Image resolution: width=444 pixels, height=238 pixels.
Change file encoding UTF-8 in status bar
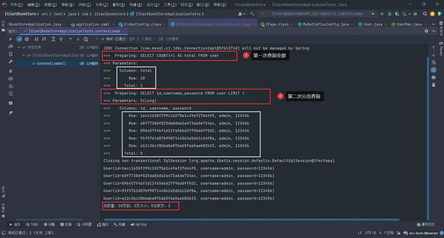tap(370, 233)
